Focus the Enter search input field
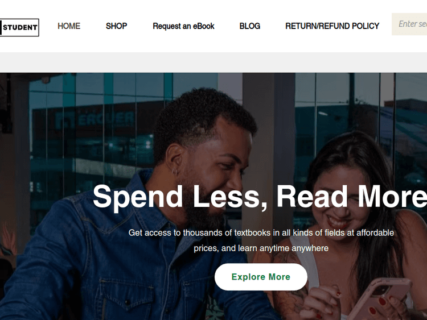427x320 pixels. pos(409,24)
